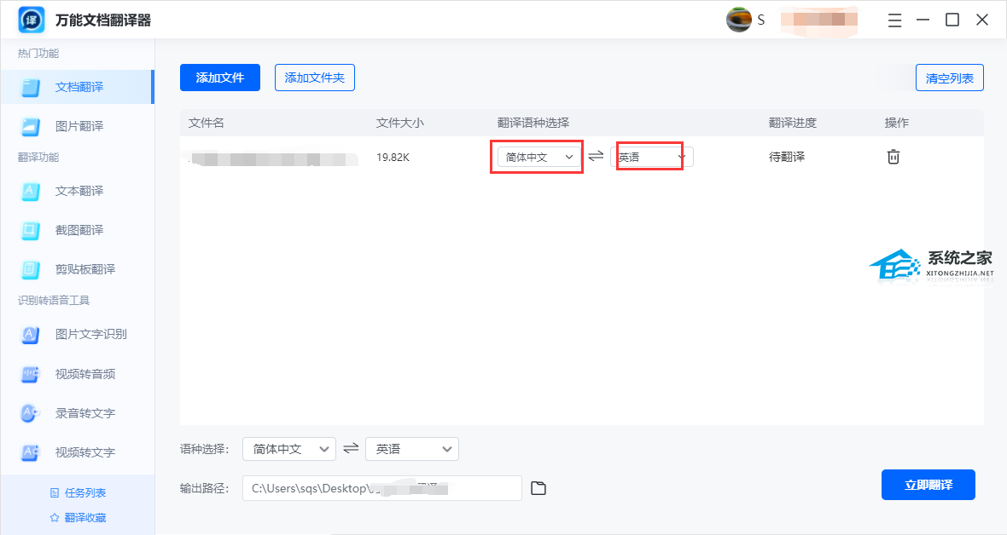
Task: Click the 文件大小 column header
Action: [x=400, y=123]
